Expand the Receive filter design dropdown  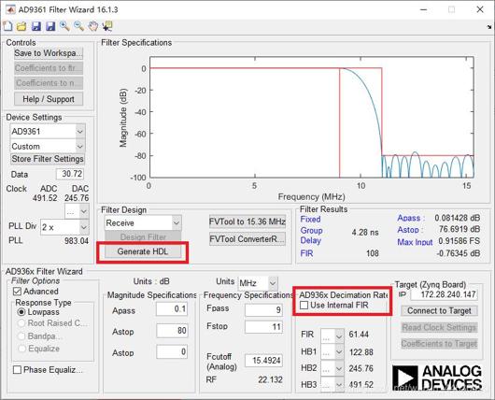pos(143,222)
